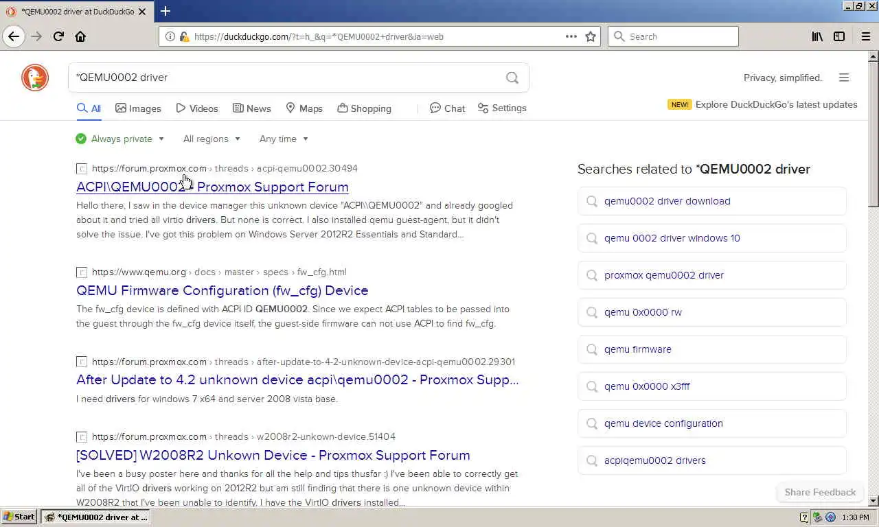The width and height of the screenshot is (879, 527).
Task: Open DuckDuckGo Chat
Action: (447, 108)
